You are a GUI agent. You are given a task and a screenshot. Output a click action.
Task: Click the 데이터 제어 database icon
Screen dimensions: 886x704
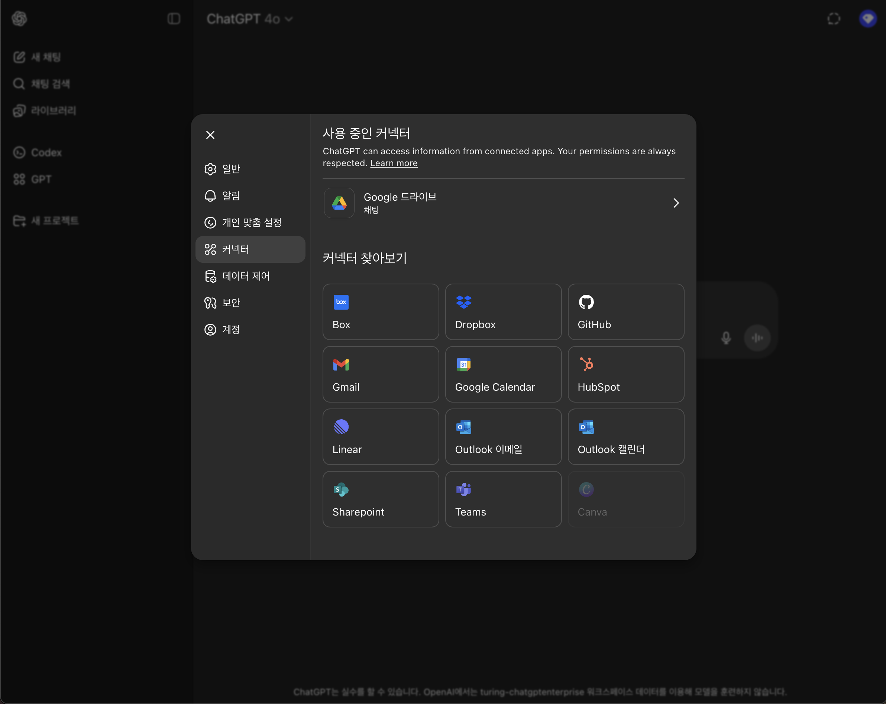click(x=210, y=276)
